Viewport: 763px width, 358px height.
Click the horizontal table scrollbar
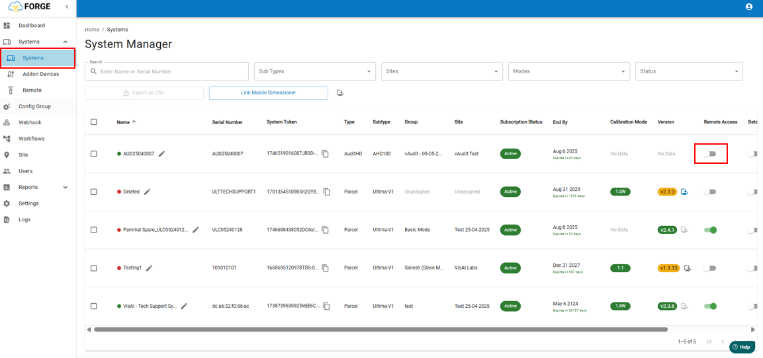coord(381,329)
